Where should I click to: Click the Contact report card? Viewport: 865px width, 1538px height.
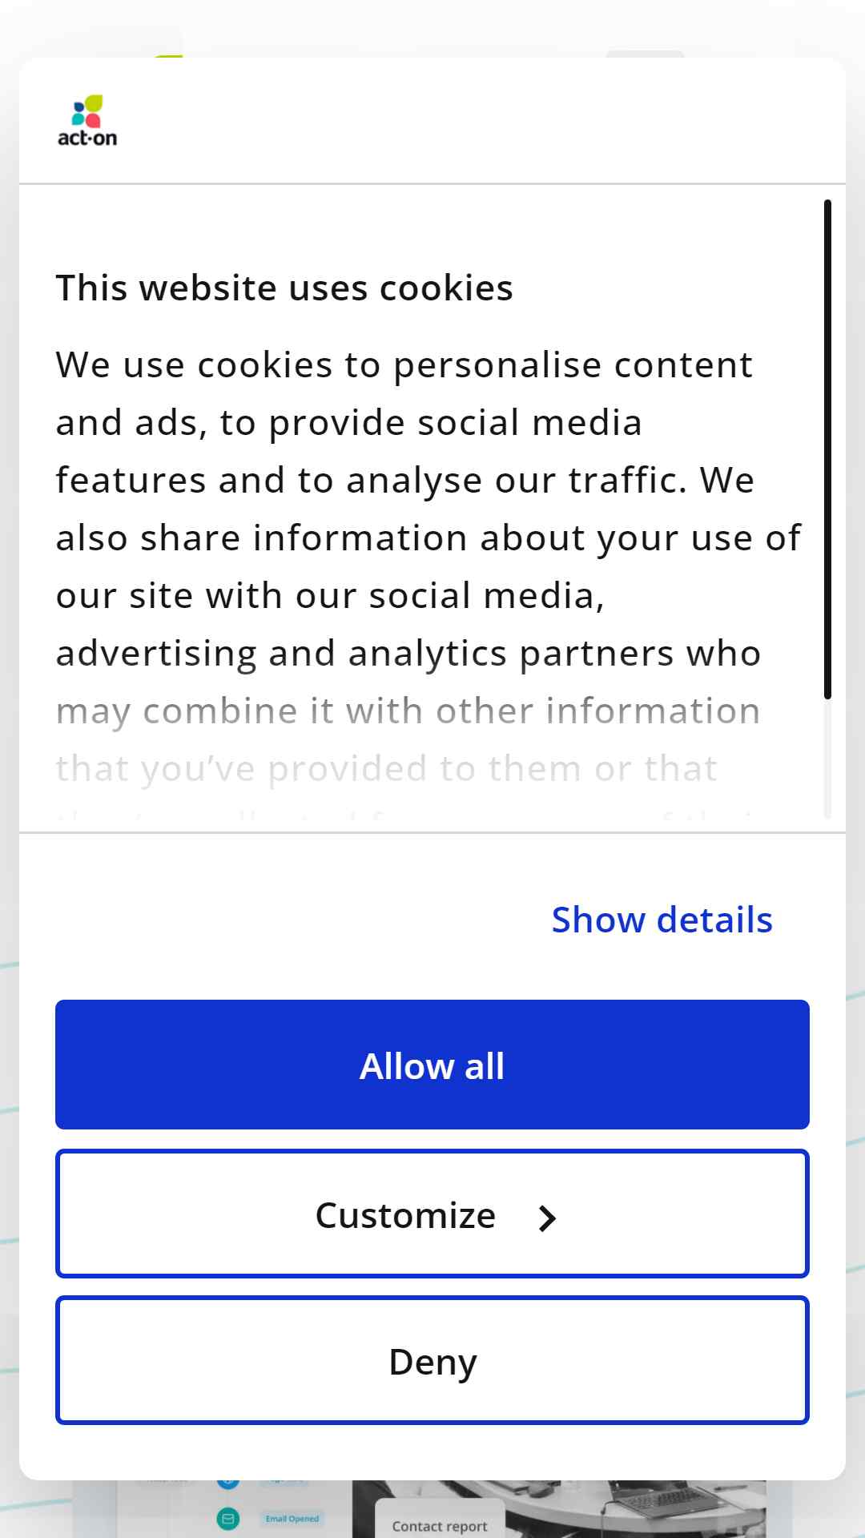[x=440, y=1520]
